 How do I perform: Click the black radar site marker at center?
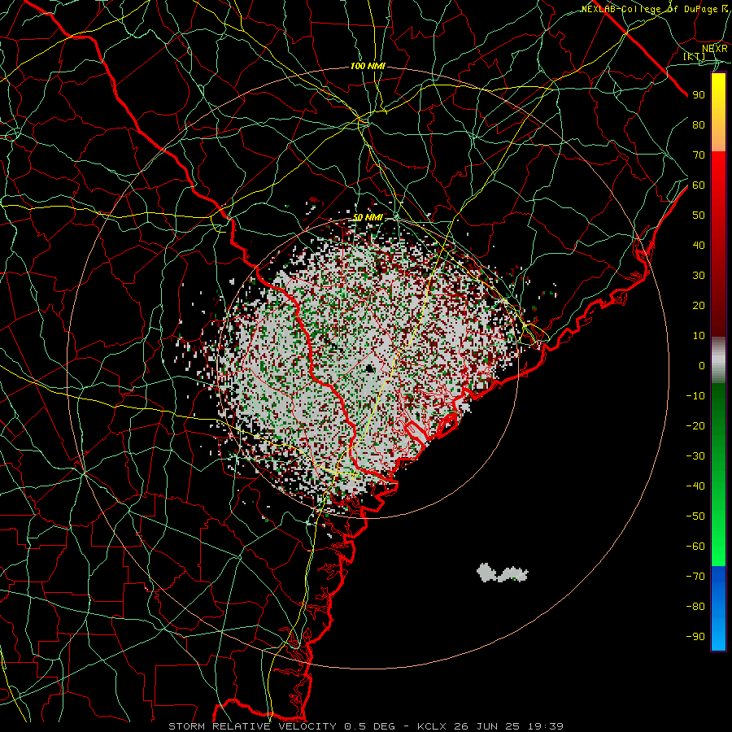point(370,368)
